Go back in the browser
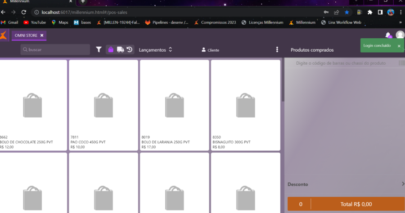The width and height of the screenshot is (405, 213). click(3, 12)
